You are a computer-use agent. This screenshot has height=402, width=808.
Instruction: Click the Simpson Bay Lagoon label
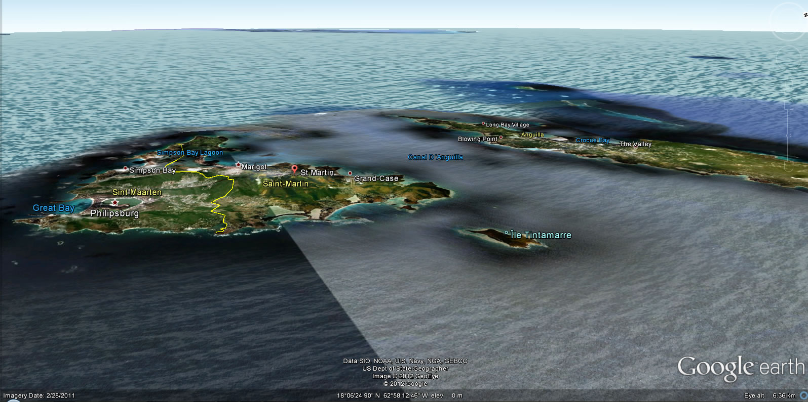190,152
